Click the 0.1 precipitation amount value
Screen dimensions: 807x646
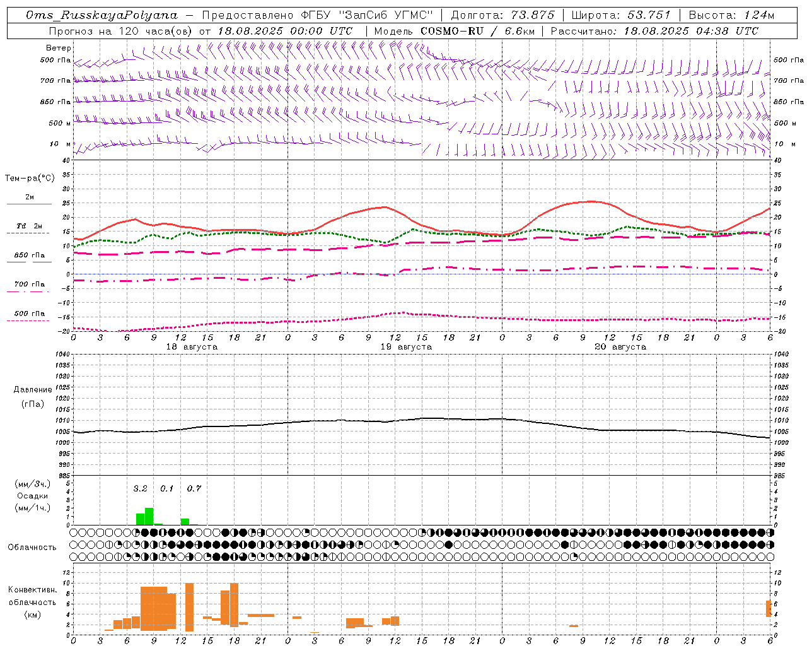166,489
